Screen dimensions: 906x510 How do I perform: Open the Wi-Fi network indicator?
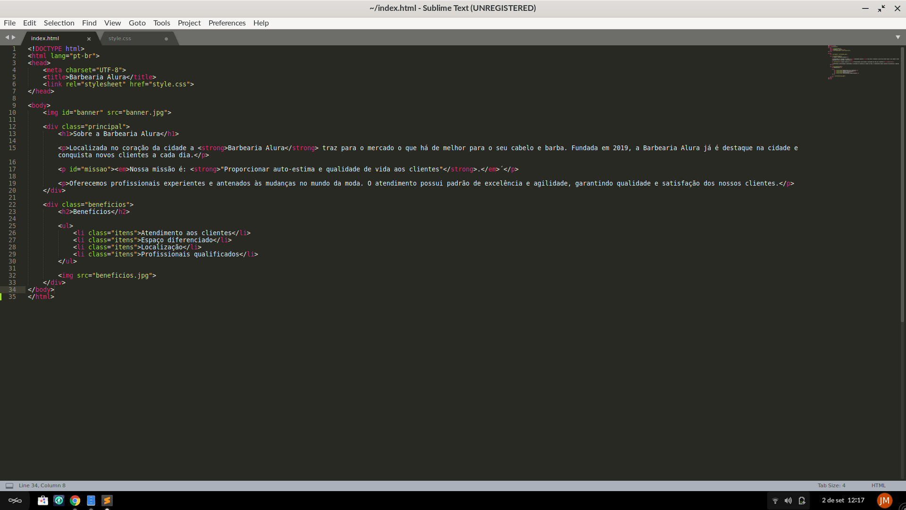[775, 501]
